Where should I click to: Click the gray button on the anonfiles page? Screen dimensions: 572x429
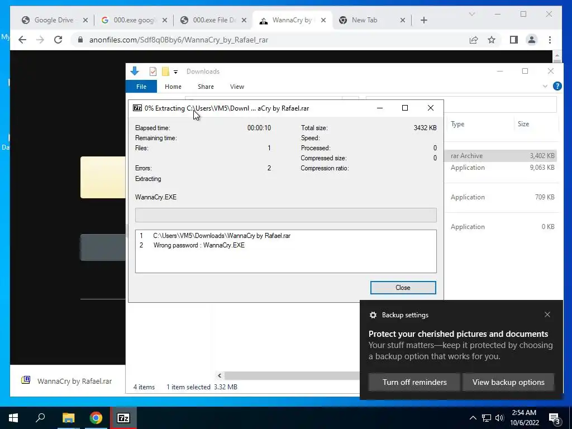tap(103, 247)
